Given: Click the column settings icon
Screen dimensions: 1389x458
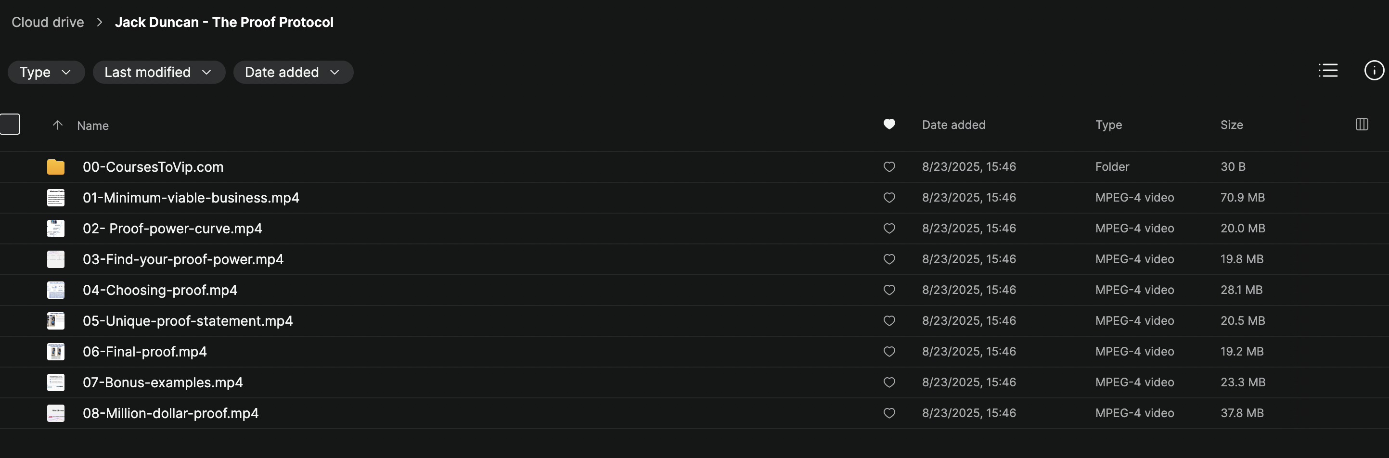Looking at the screenshot, I should [x=1362, y=125].
